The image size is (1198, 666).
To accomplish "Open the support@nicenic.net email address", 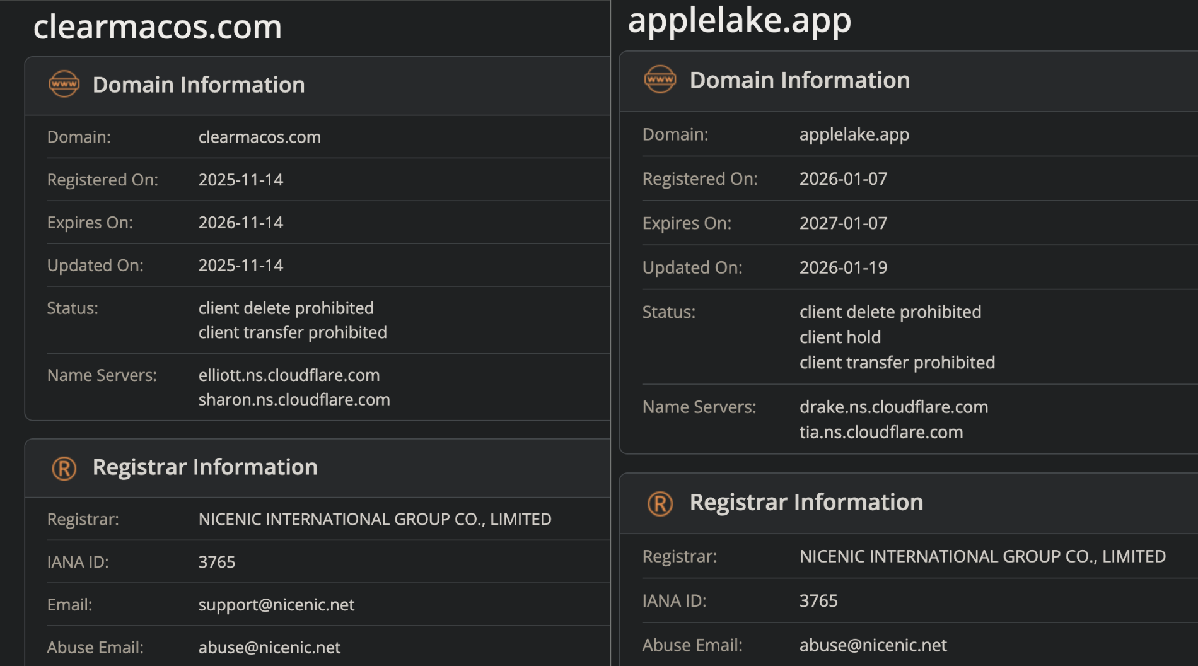I will click(276, 605).
